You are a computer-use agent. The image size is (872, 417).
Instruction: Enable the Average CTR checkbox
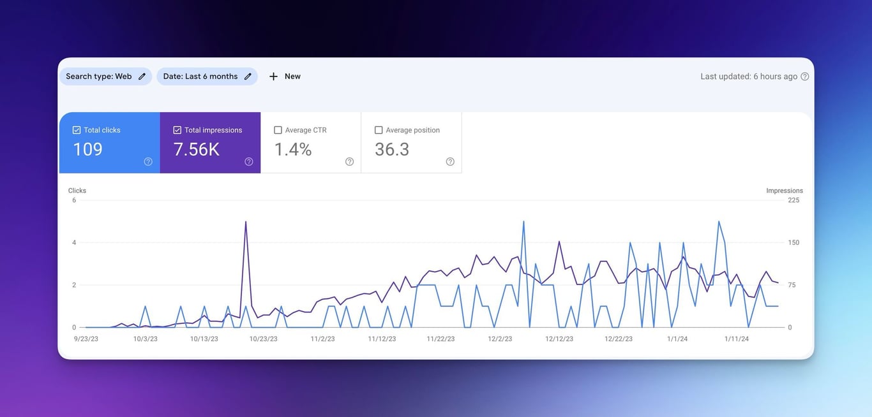(x=278, y=130)
